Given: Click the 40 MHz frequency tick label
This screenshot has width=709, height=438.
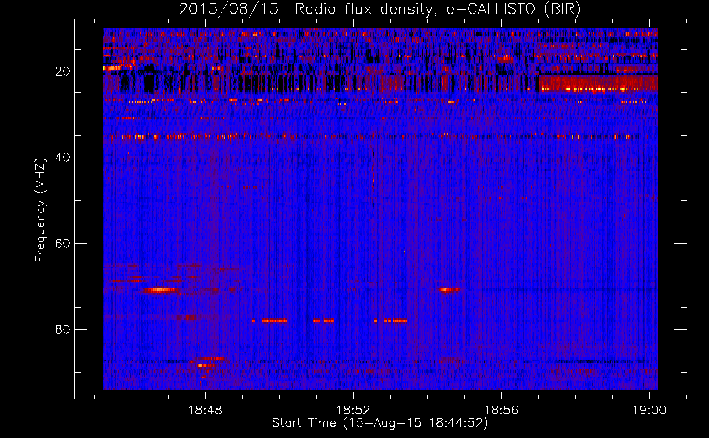Looking at the screenshot, I should coord(63,157).
